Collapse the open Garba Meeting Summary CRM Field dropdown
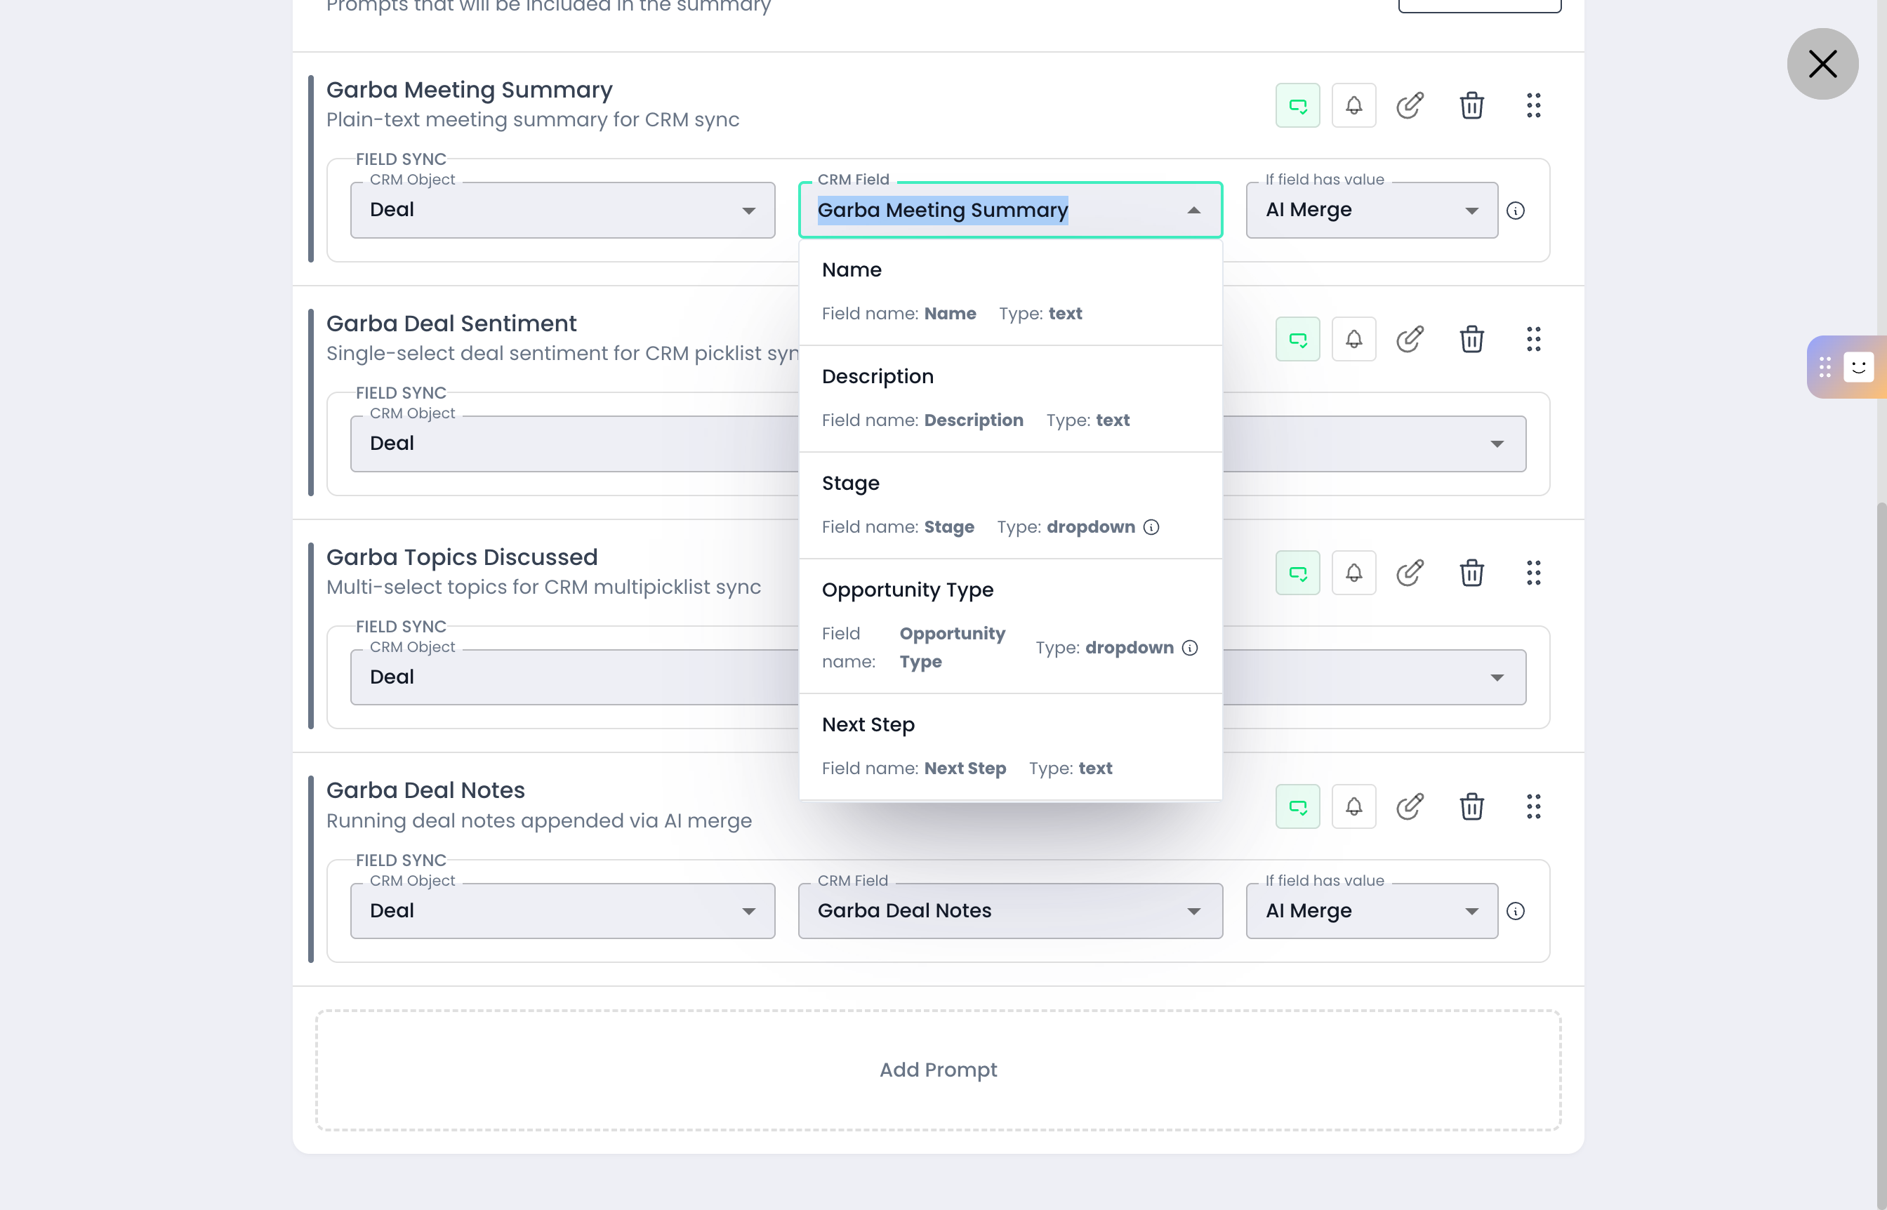The width and height of the screenshot is (1887, 1210). [x=1194, y=211]
